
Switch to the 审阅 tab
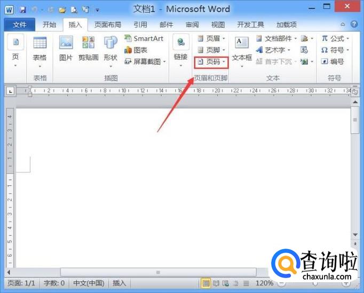tap(192, 25)
